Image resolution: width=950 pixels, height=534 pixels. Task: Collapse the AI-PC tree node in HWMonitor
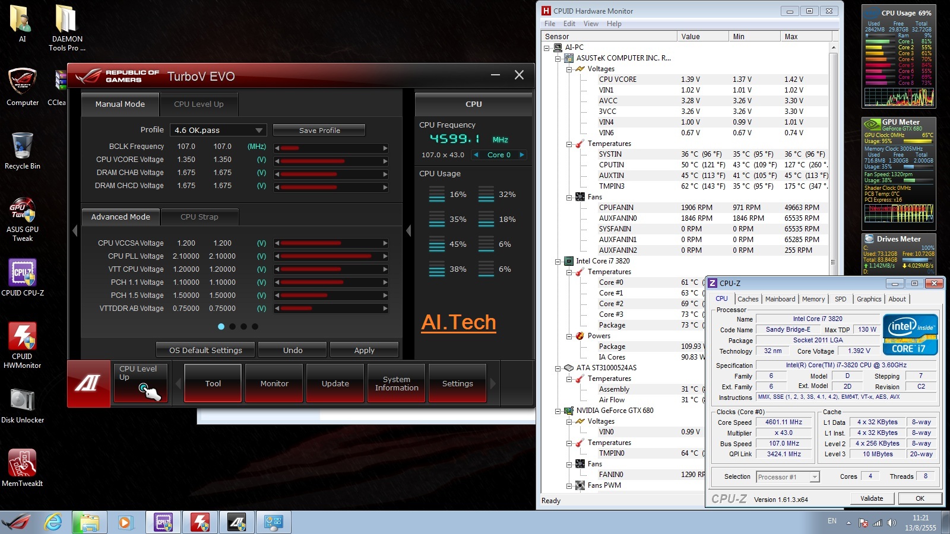point(547,47)
